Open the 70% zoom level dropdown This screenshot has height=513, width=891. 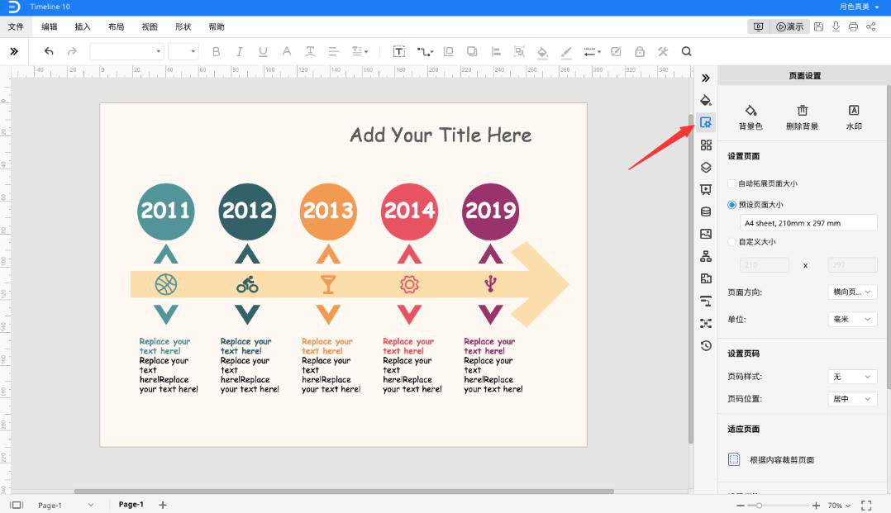(839, 505)
